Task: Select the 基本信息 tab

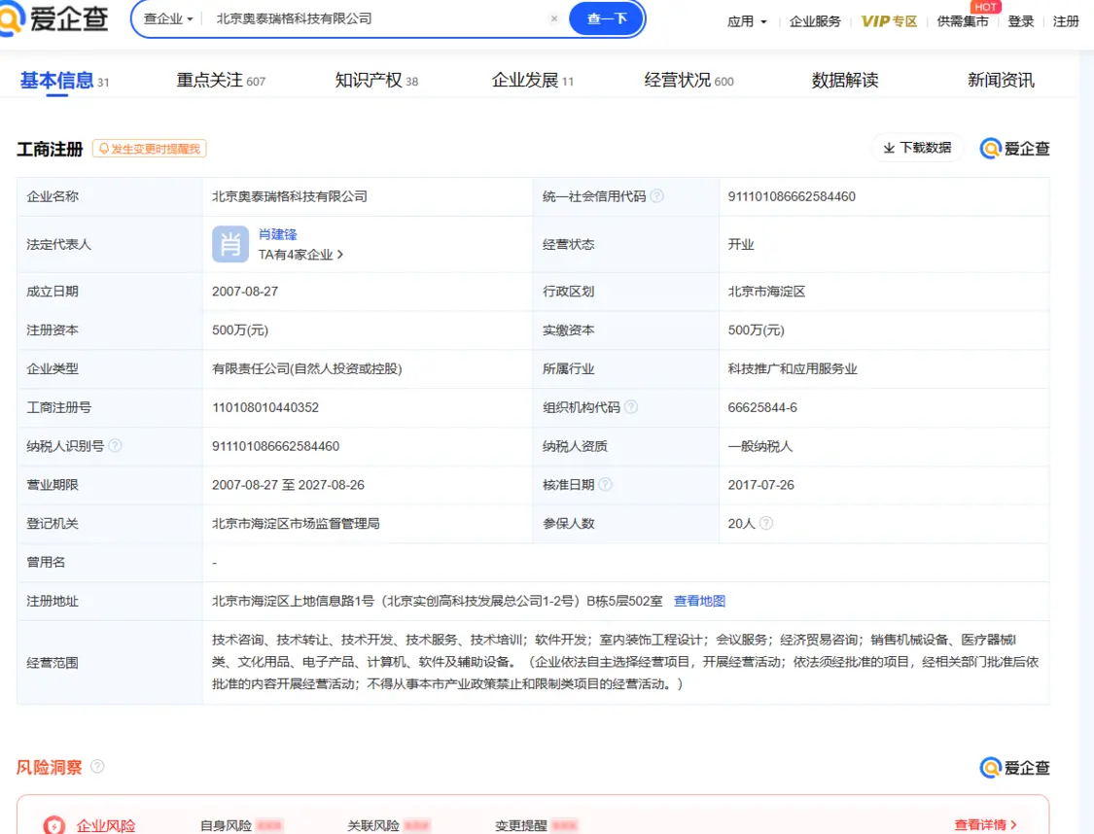Action: pos(64,81)
